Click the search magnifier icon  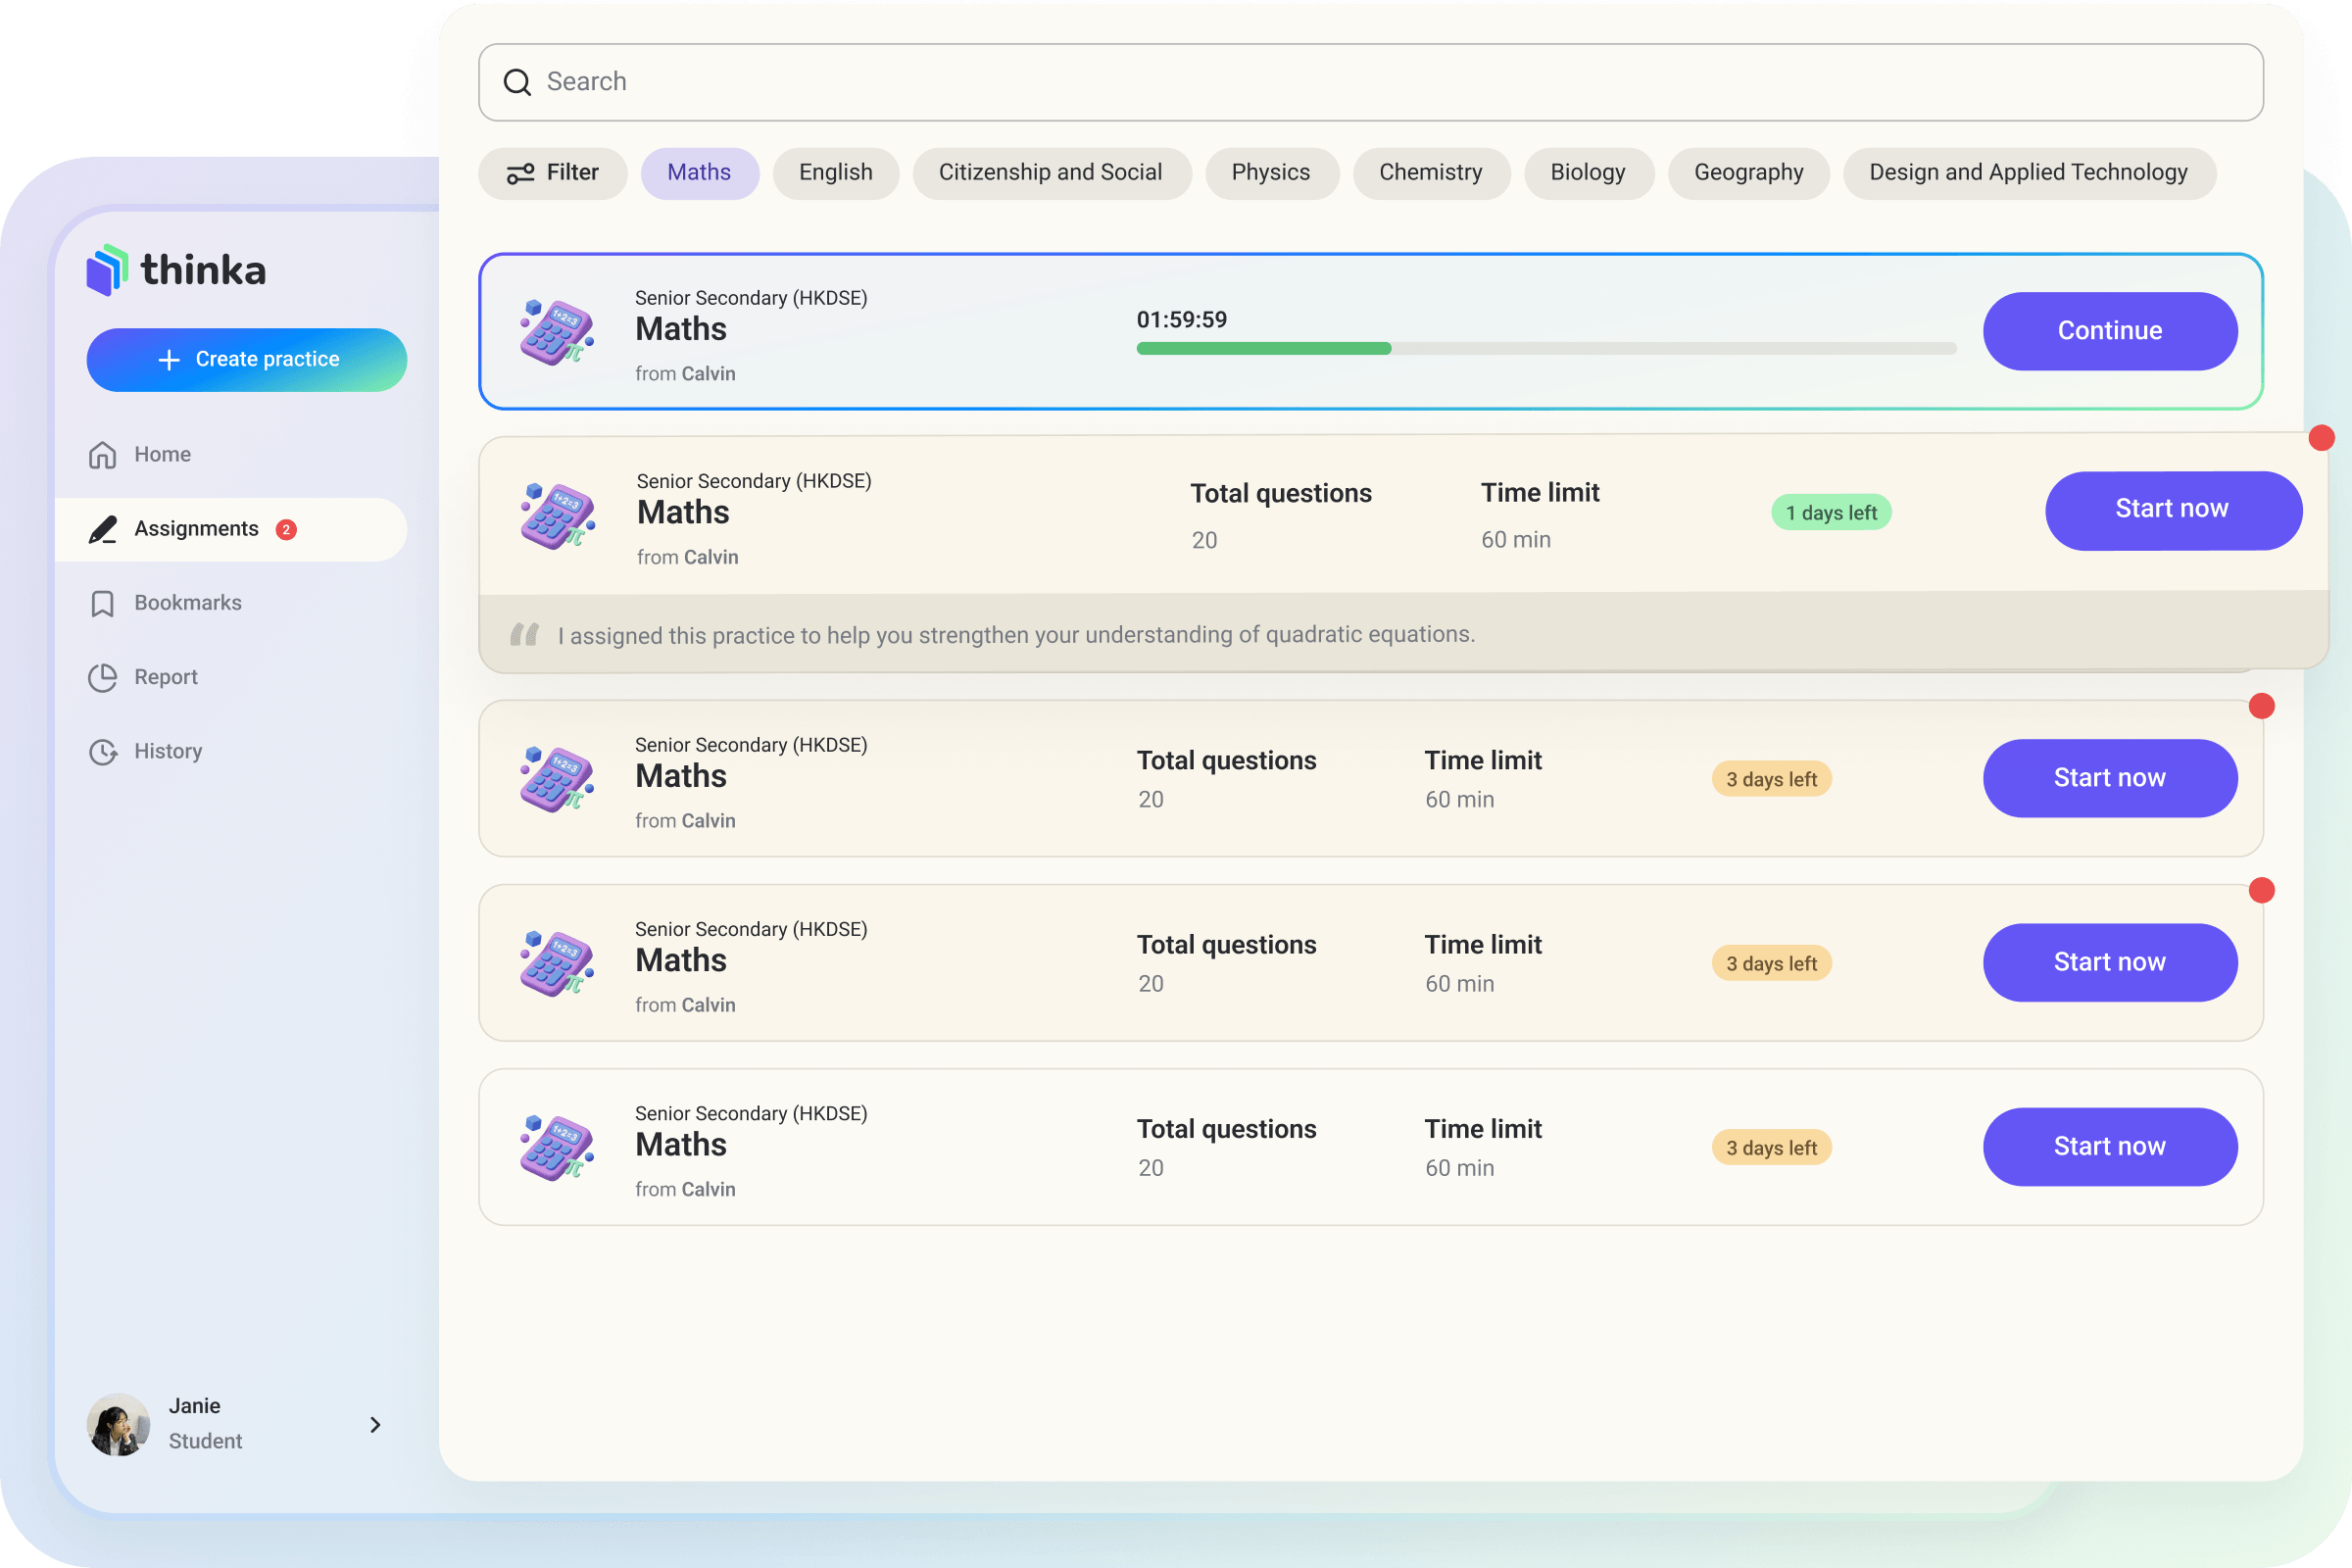(517, 82)
